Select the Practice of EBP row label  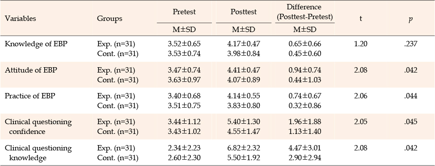pos(30,96)
